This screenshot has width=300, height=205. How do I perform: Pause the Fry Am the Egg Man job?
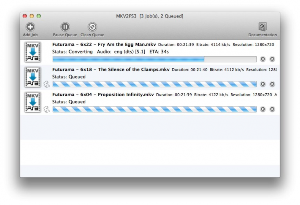pyautogui.click(x=263, y=59)
